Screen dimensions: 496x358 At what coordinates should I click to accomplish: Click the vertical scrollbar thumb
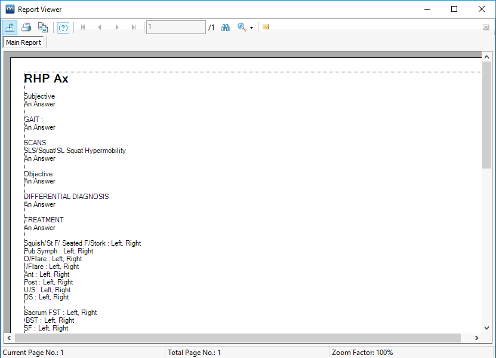point(486,115)
